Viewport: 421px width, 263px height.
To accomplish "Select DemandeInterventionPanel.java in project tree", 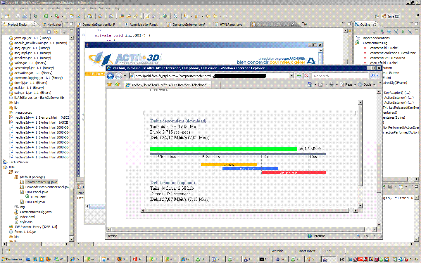I will (47, 187).
